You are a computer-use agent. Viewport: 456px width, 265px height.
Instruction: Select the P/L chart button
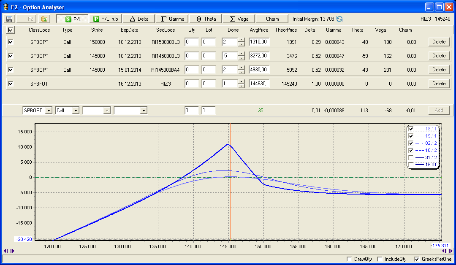73,19
